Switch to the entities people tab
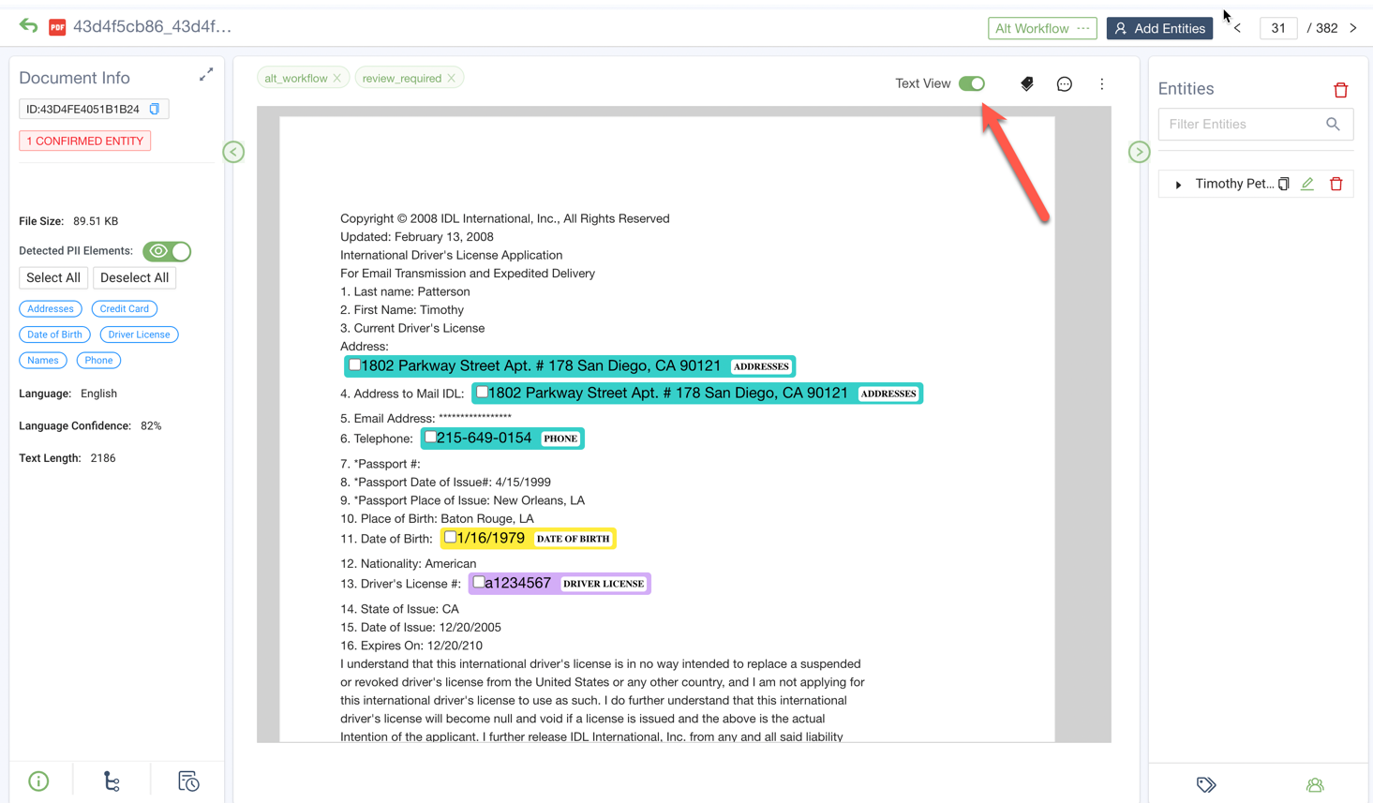 pos(1315,785)
